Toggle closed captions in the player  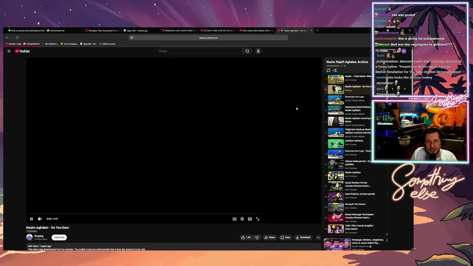point(234,219)
